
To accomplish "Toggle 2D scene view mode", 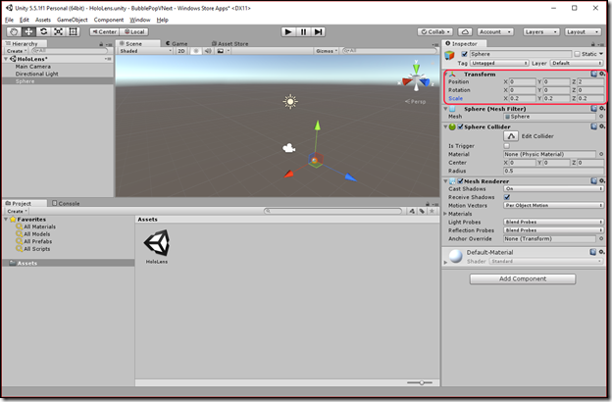I will pyautogui.click(x=181, y=51).
